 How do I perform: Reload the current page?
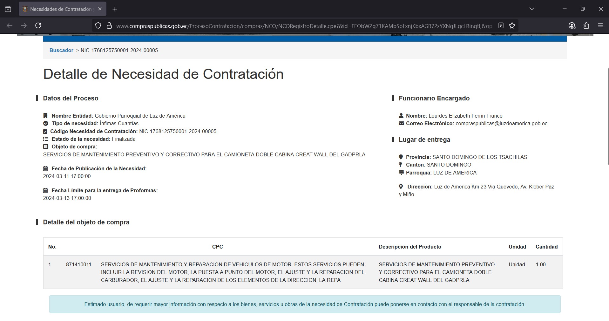pyautogui.click(x=38, y=25)
